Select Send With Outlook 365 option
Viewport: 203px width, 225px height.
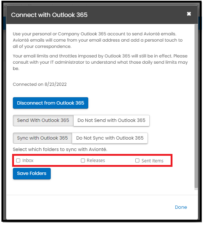43,120
